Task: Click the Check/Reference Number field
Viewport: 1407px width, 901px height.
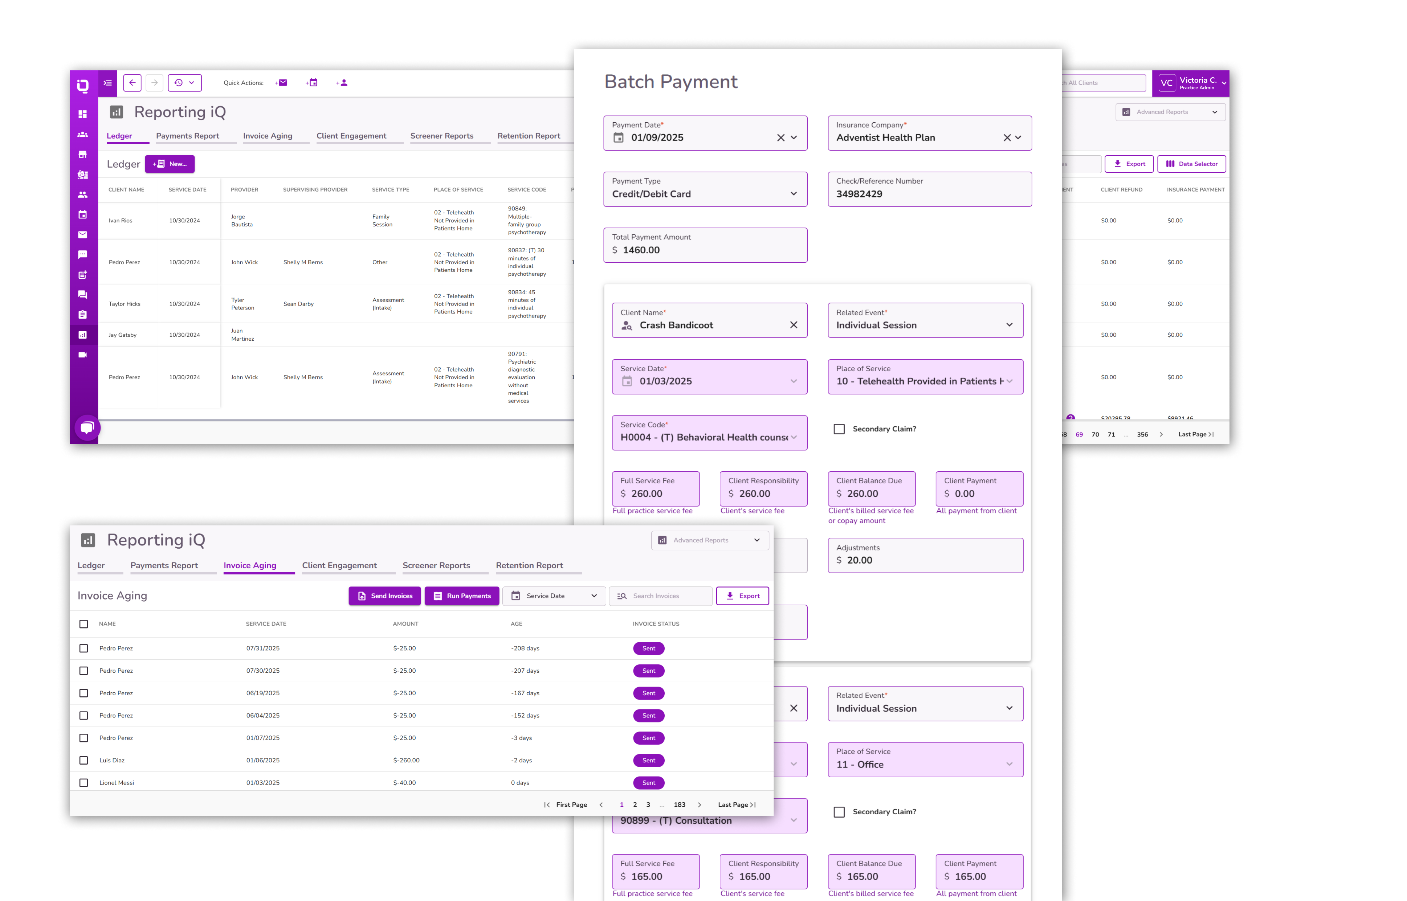Action: (x=929, y=189)
